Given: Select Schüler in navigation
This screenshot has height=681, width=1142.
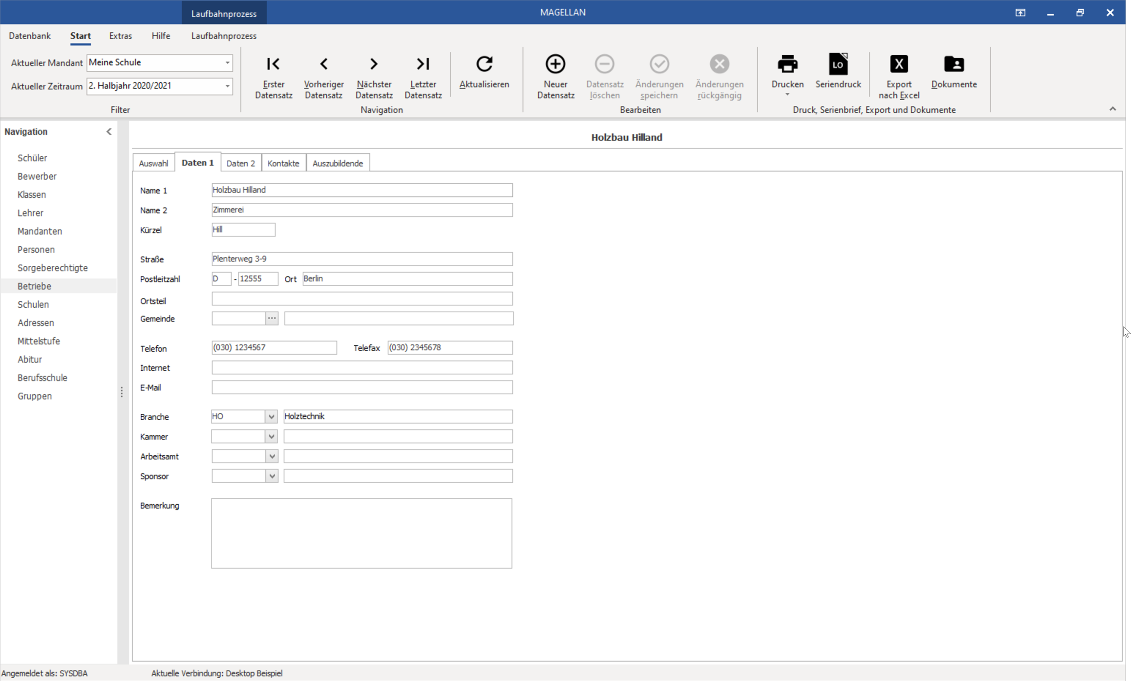Looking at the screenshot, I should click(x=32, y=158).
